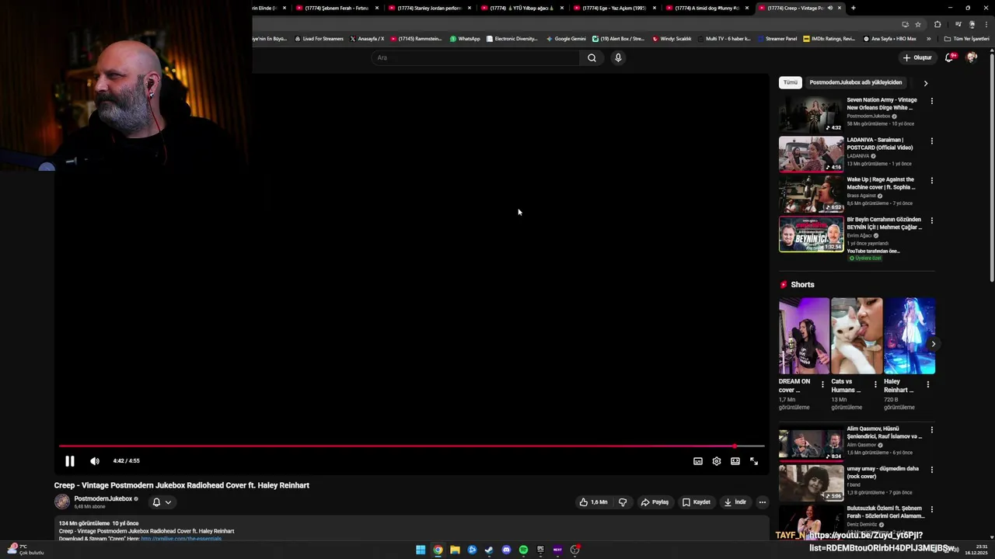Show next Shorts with arrow
995x559 pixels.
(934, 344)
